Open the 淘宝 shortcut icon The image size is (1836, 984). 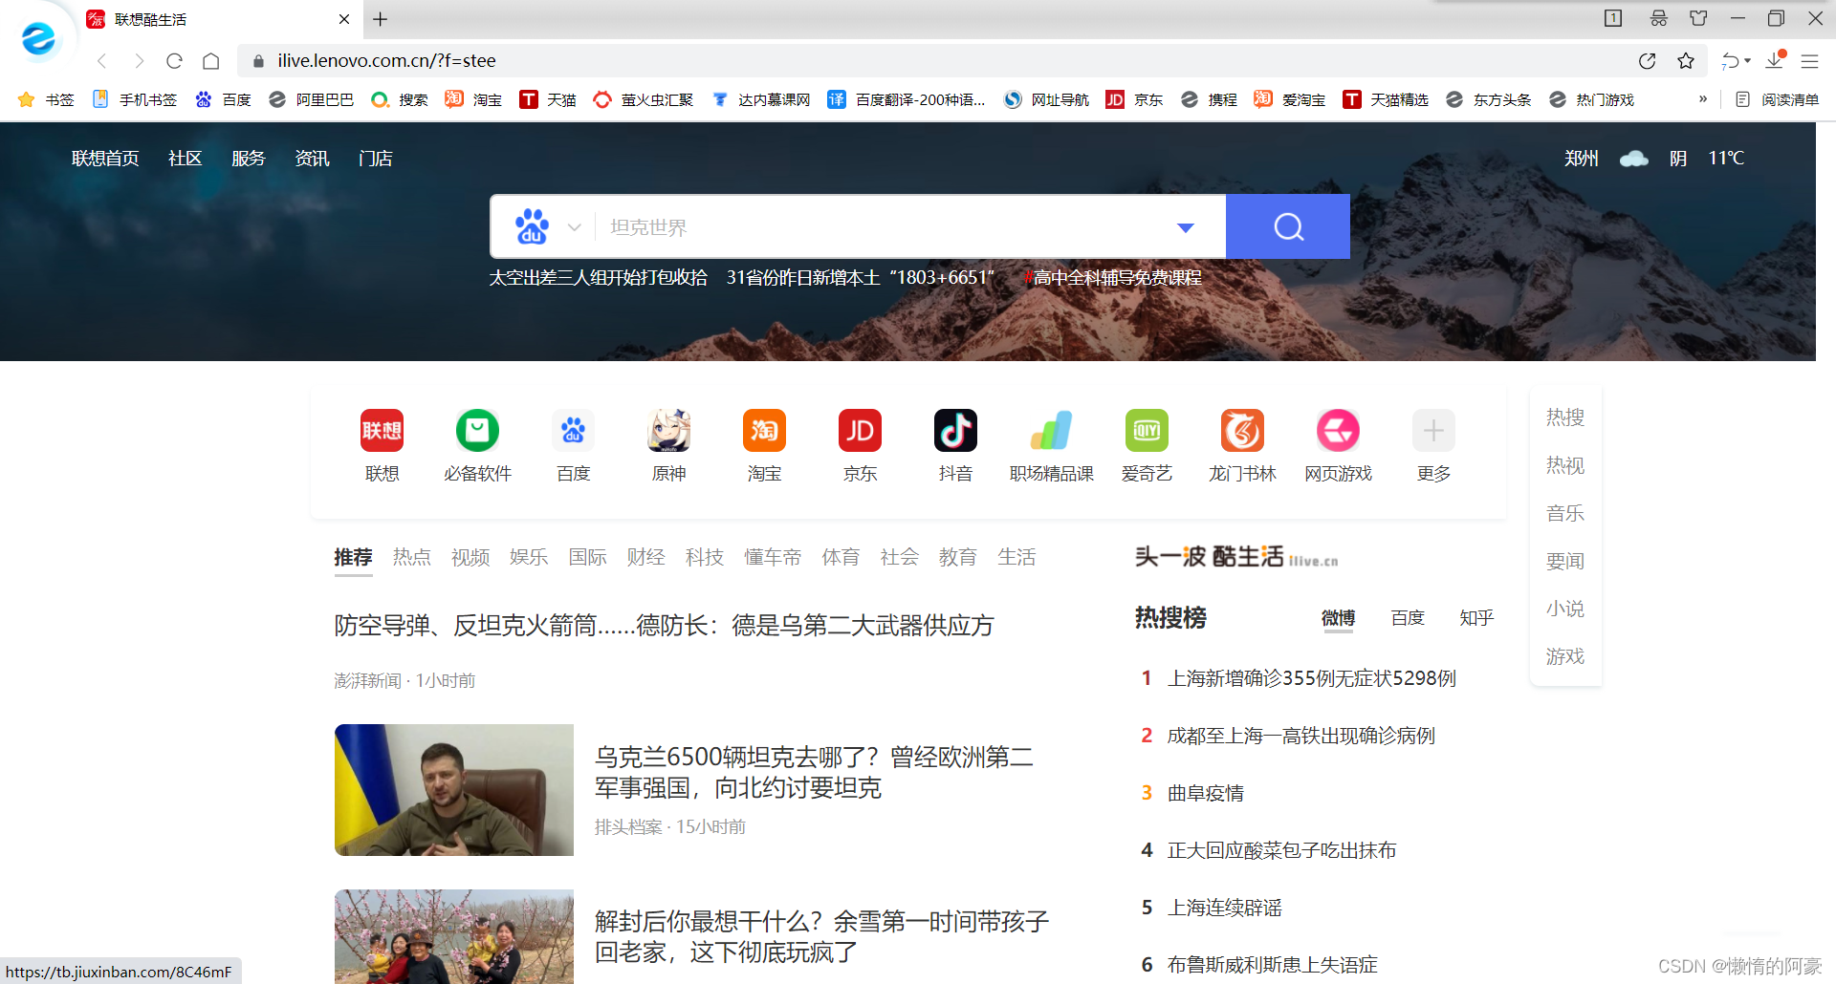764,431
